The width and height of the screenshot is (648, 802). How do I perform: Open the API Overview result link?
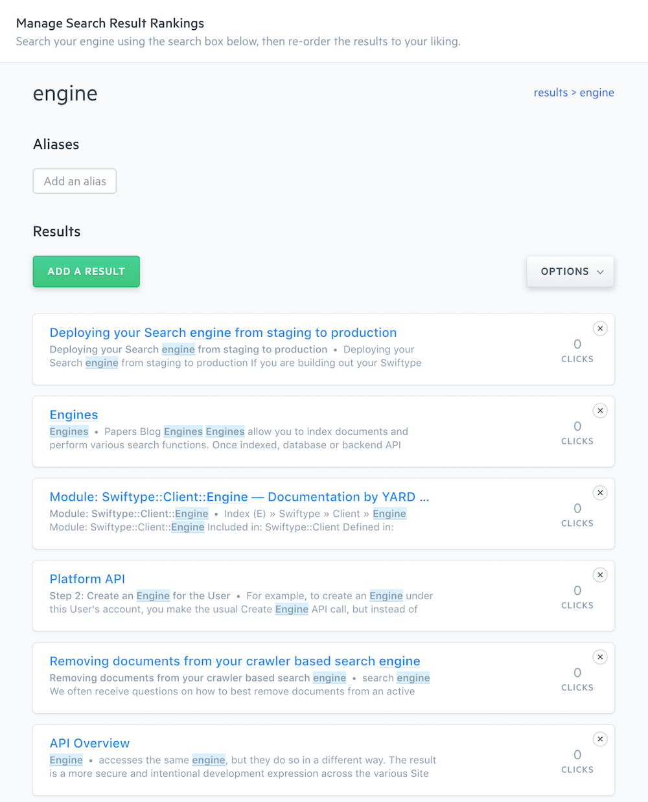point(89,743)
